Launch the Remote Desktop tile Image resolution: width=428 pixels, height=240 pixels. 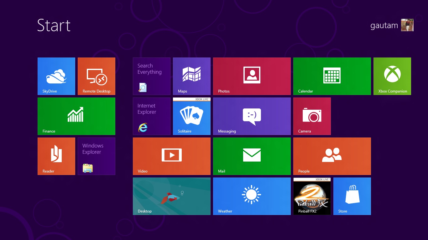click(x=97, y=76)
